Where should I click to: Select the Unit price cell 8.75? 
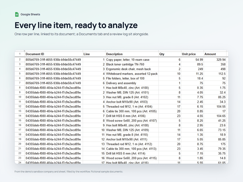pos(192,144)
